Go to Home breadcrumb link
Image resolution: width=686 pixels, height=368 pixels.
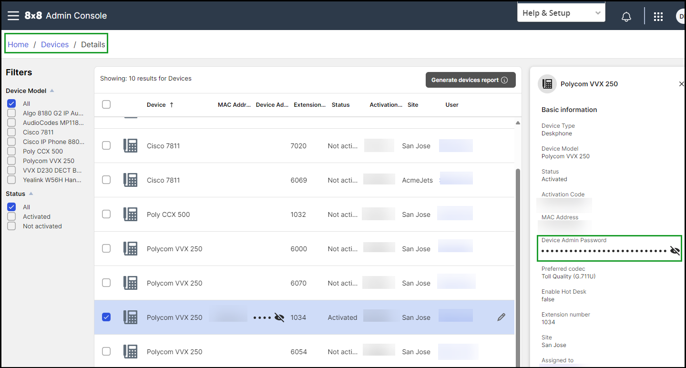click(x=18, y=44)
